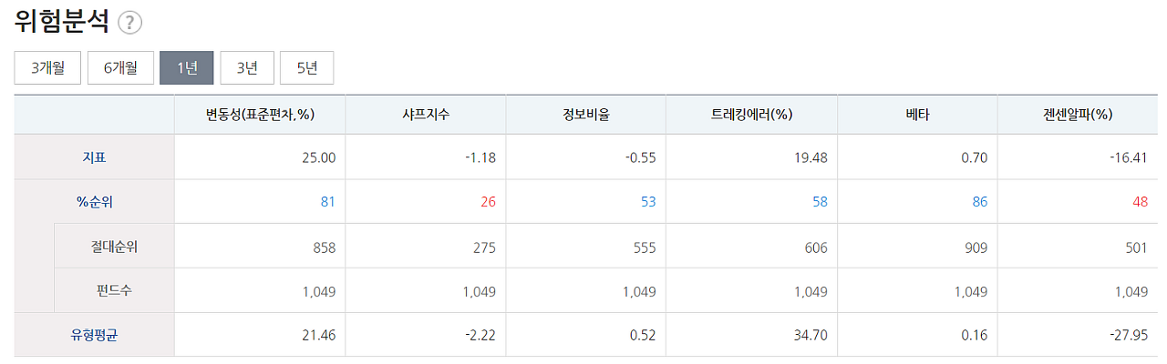Click the 펀드수 1,049 under 변동성 column

pyautogui.click(x=319, y=291)
